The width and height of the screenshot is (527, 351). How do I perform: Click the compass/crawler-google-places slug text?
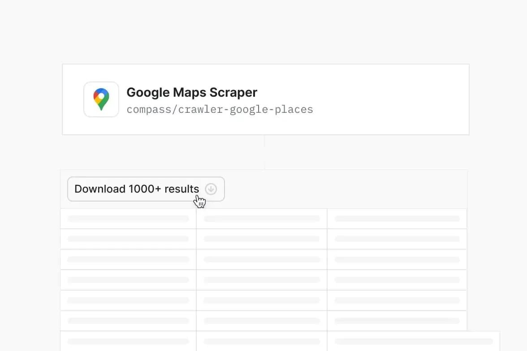pos(220,110)
